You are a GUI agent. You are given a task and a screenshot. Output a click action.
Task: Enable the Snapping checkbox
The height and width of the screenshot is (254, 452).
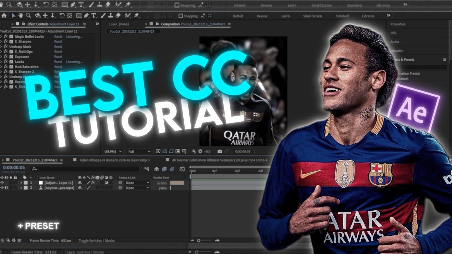[181, 16]
